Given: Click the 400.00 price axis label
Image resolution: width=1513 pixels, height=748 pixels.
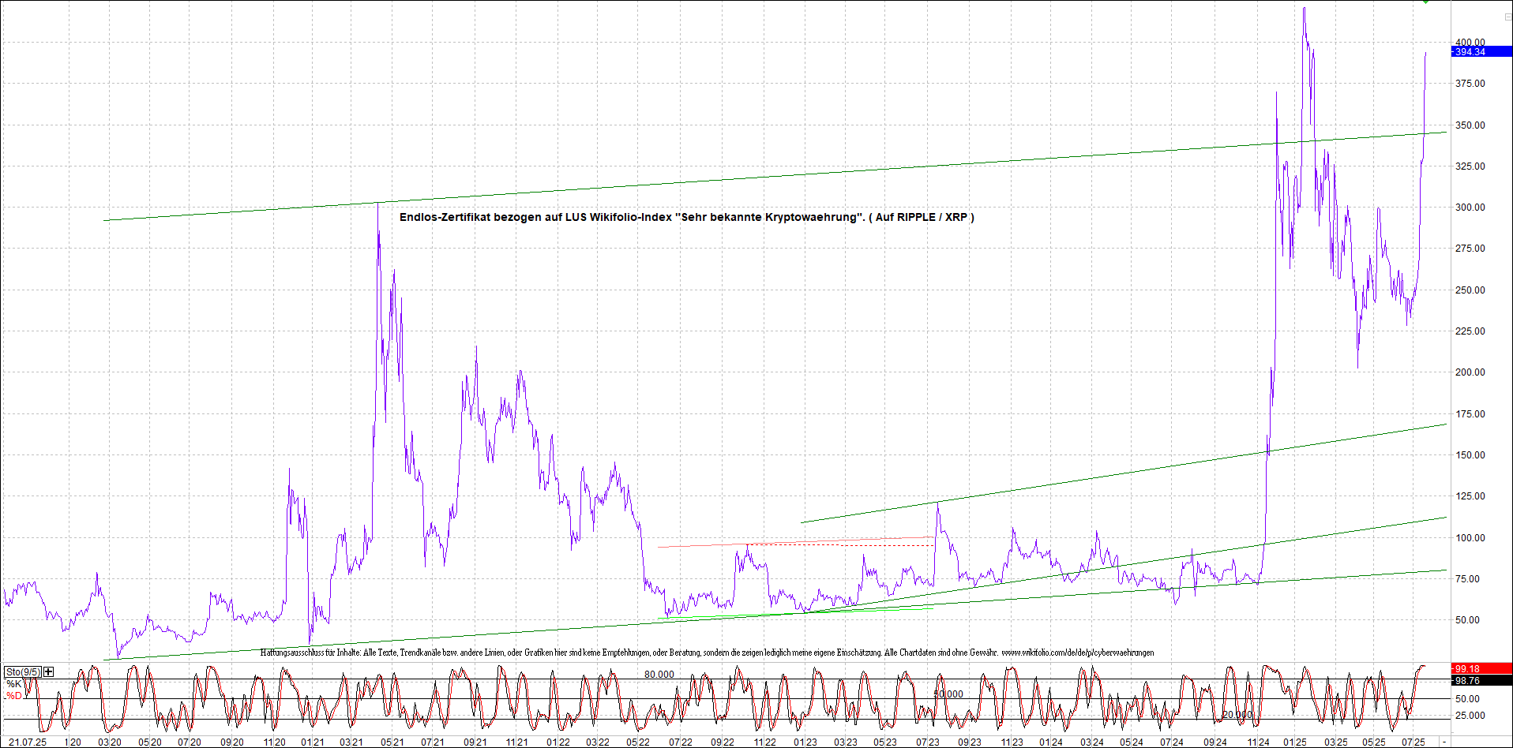Looking at the screenshot, I should click(1470, 43).
